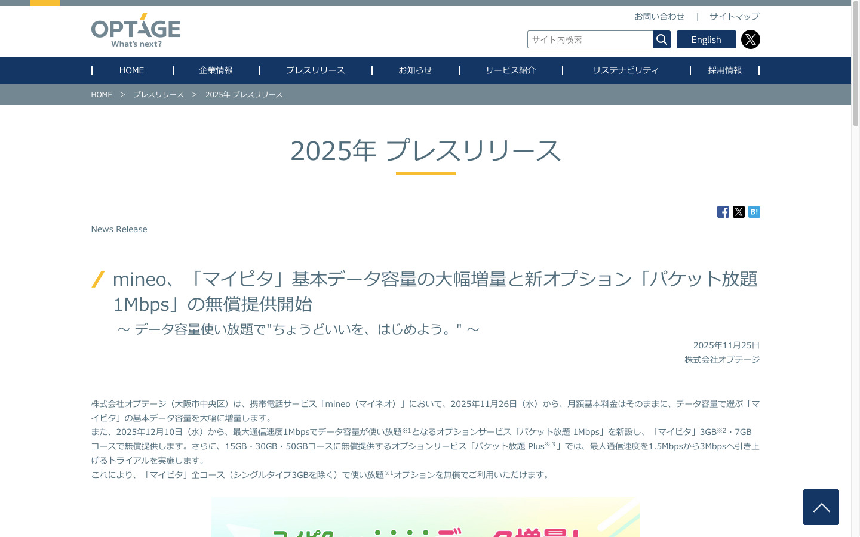Image resolution: width=860 pixels, height=537 pixels.
Task: Open the お問い合わせ contact link
Action: 659,17
